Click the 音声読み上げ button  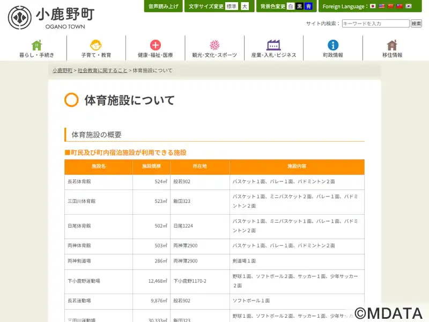pos(164,6)
